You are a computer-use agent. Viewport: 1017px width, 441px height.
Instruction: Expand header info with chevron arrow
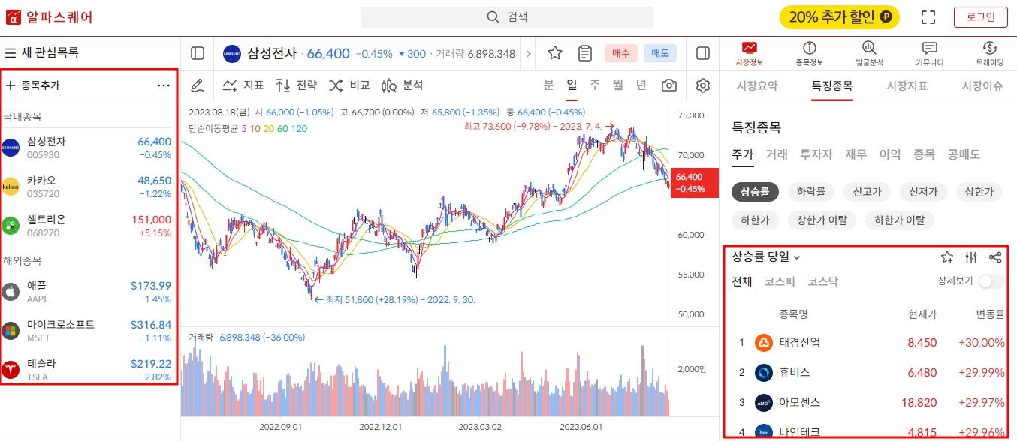(x=528, y=53)
